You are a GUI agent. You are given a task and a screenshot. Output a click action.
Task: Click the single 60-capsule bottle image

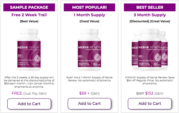click(x=89, y=50)
